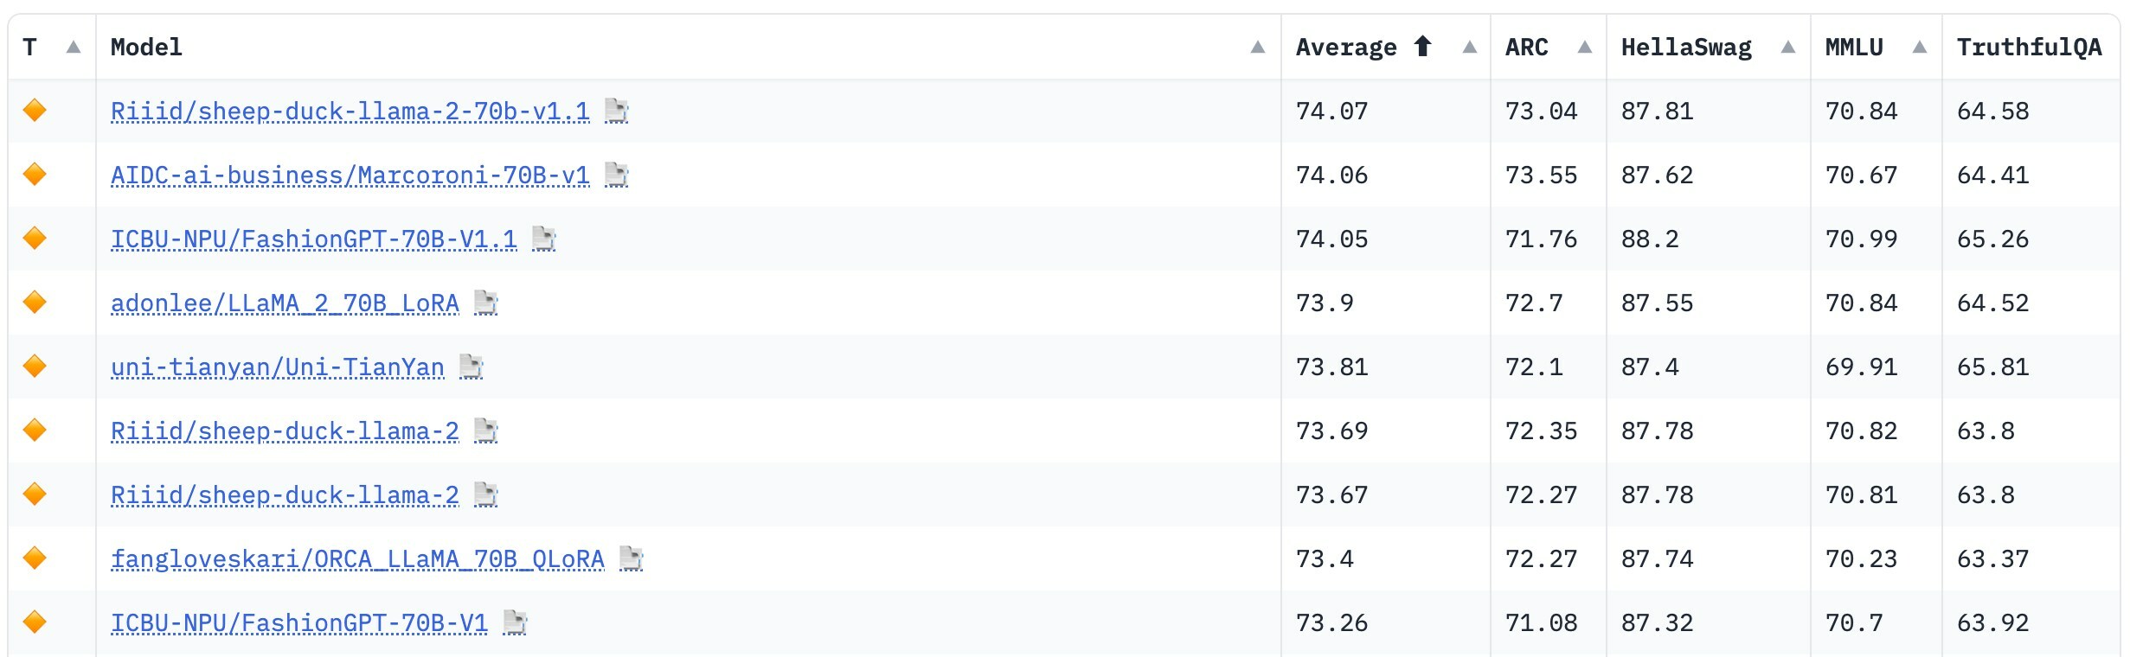
Task: Open AIDC-ai-business/Marcoroni-70B-v1 link
Action: coord(350,175)
